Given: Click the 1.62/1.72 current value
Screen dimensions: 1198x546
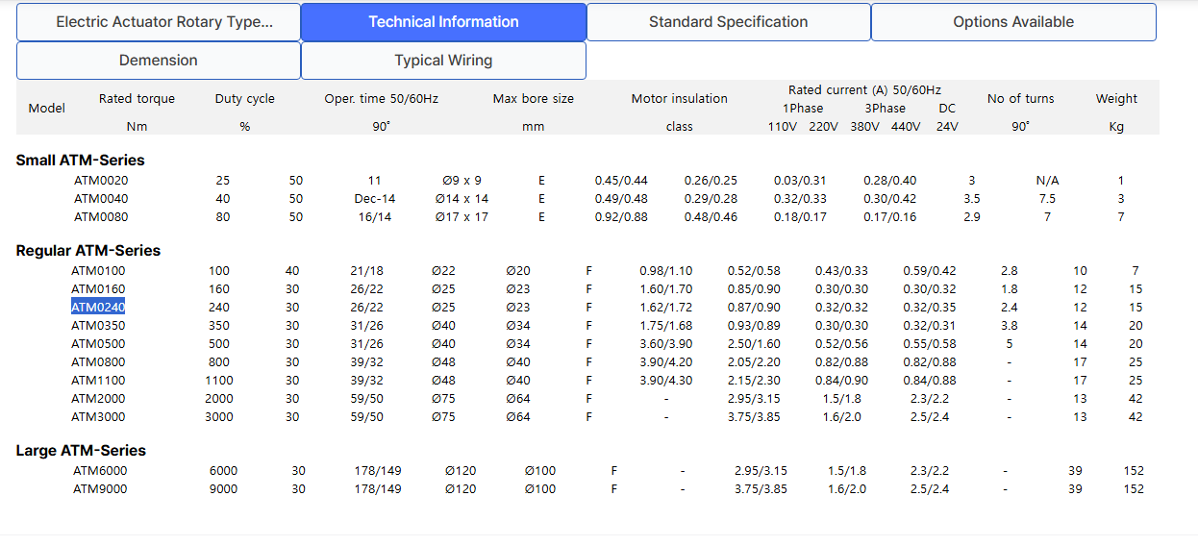Looking at the screenshot, I should click(665, 308).
